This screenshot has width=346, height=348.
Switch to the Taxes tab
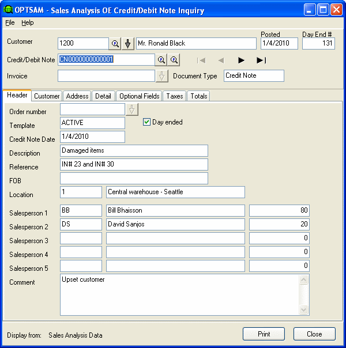coord(175,96)
